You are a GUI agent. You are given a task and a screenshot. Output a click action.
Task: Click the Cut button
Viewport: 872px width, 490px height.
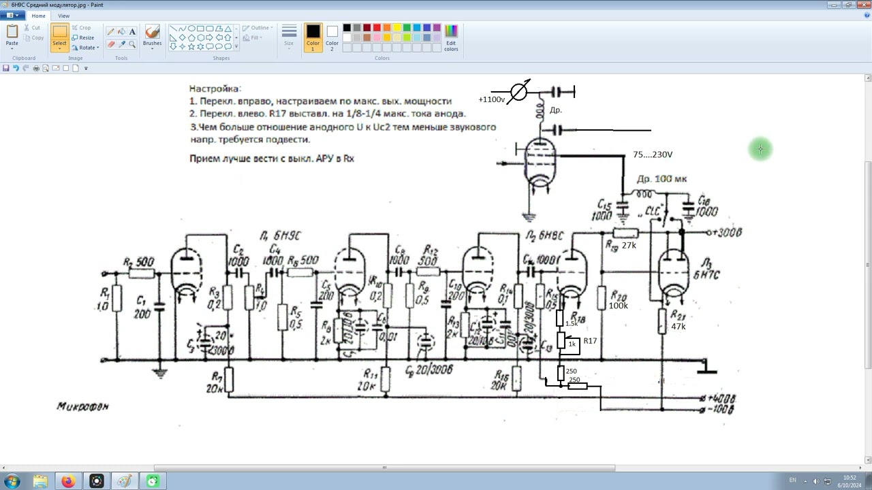pyautogui.click(x=32, y=28)
